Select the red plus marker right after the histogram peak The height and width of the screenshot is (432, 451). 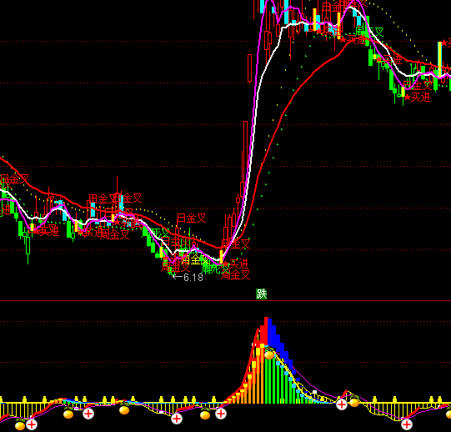click(x=342, y=404)
